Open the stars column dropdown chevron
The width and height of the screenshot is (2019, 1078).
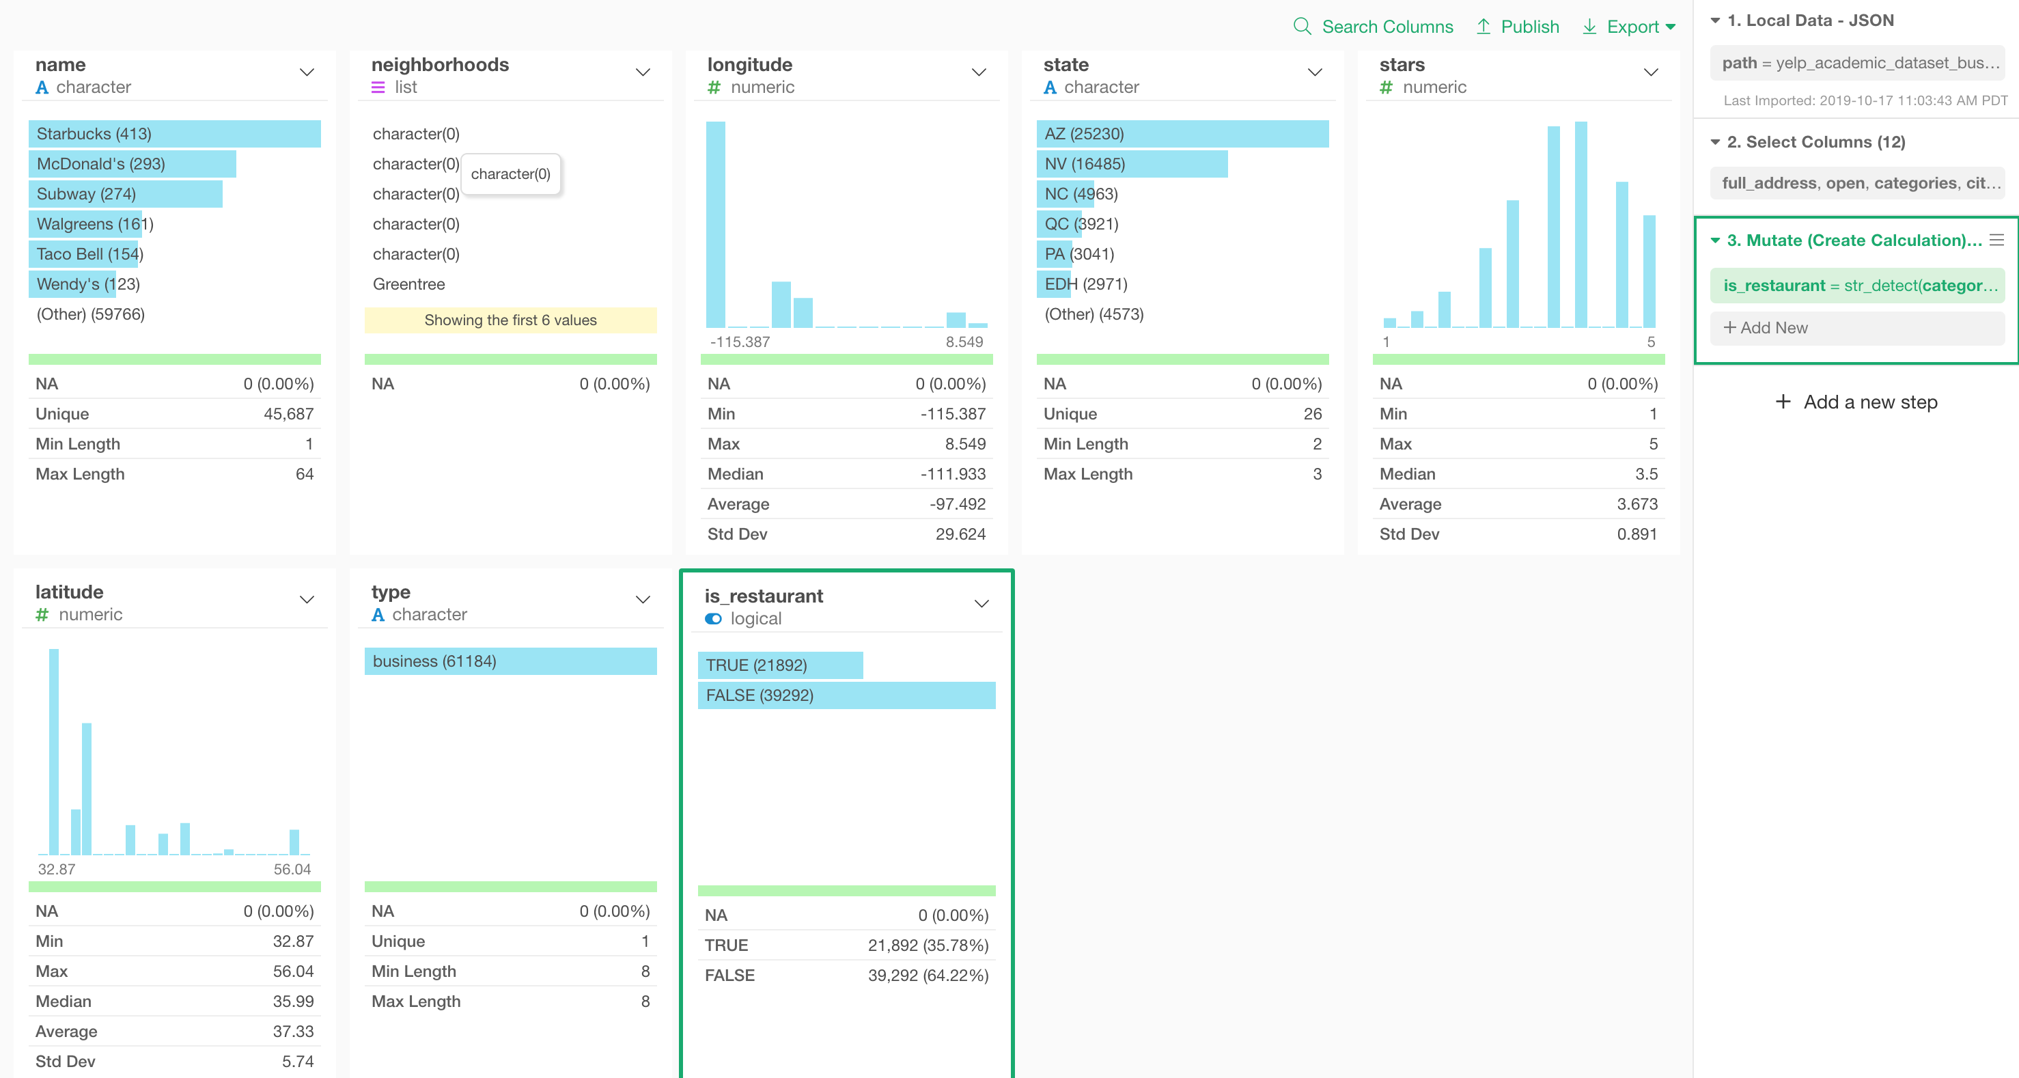click(1651, 72)
